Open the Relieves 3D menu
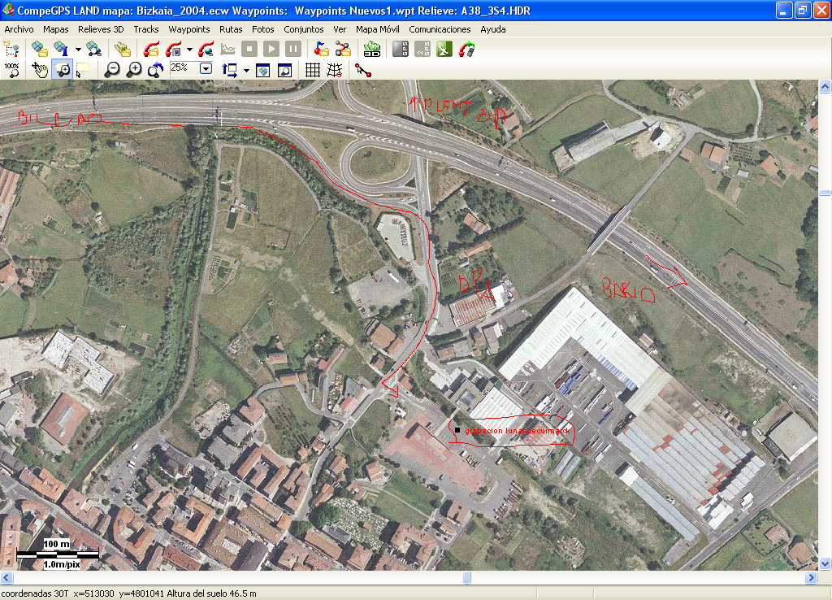Image resolution: width=832 pixels, height=600 pixels. coord(101,29)
